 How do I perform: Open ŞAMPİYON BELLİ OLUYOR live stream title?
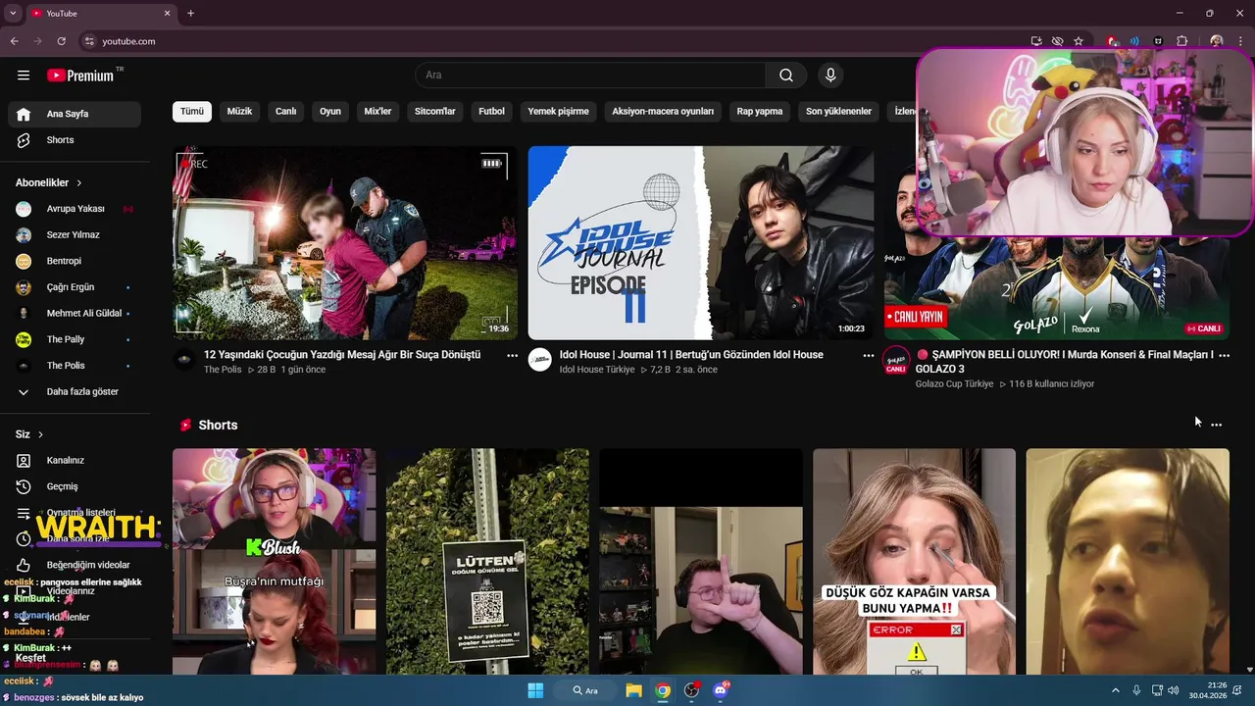click(1065, 362)
